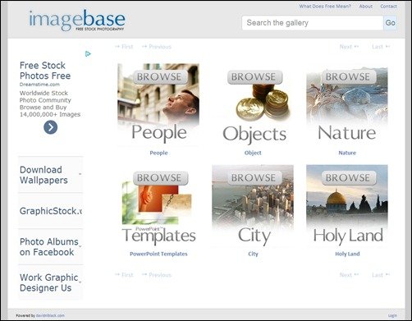Open the PowerPoint Templates caption link
The width and height of the screenshot is (412, 321).
pos(158,254)
